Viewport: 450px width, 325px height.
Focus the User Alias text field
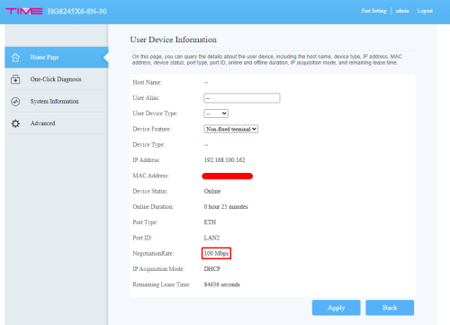pyautogui.click(x=242, y=98)
